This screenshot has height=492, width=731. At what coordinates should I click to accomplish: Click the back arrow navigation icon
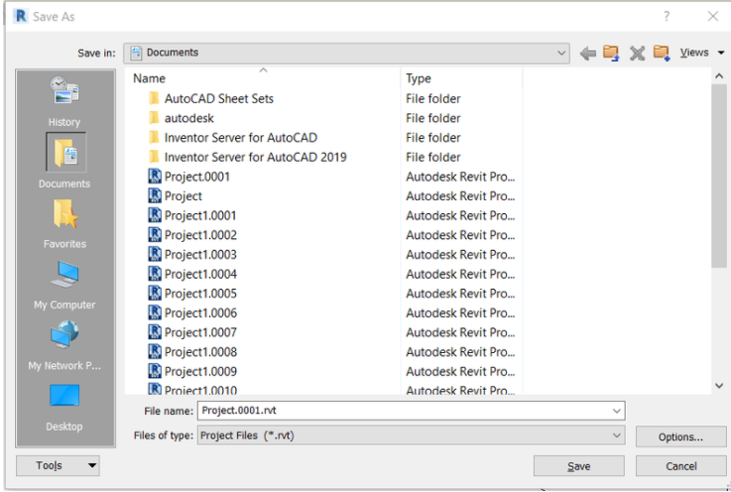coord(588,54)
